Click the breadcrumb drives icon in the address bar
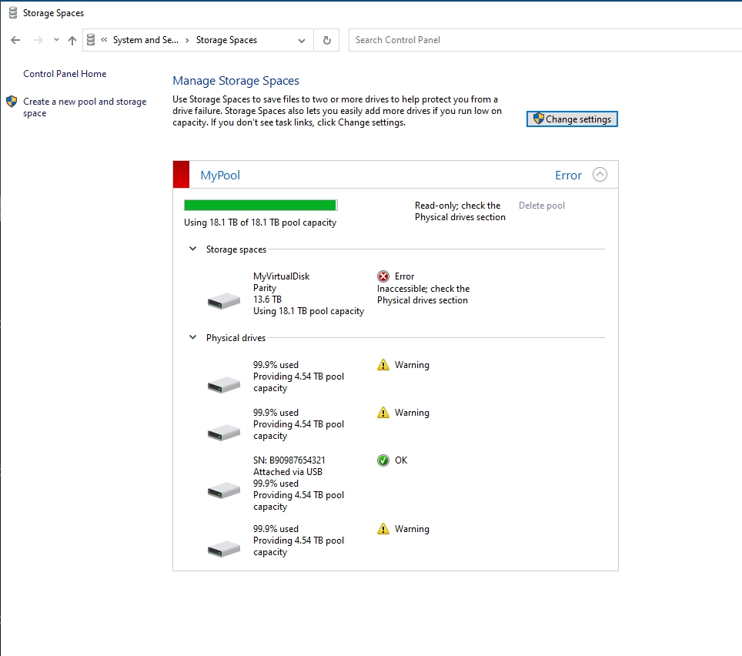The image size is (742, 656). (x=92, y=39)
